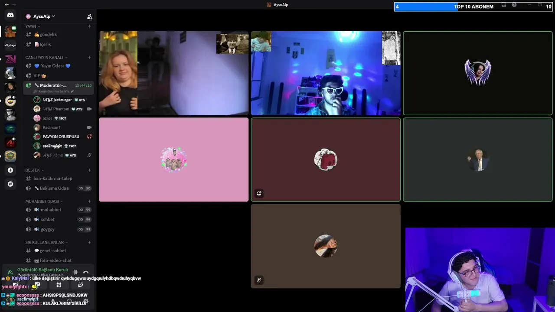Viewport: 555px width, 312px height.
Task: Go back with the title bar arrow
Action: [x=7, y=5]
